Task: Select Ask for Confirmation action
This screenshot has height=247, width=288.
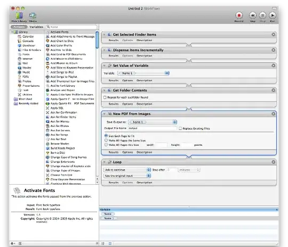Action: (64, 112)
